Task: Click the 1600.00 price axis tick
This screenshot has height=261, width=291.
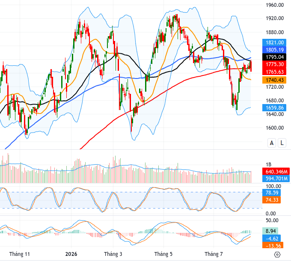Action: click(x=275, y=128)
